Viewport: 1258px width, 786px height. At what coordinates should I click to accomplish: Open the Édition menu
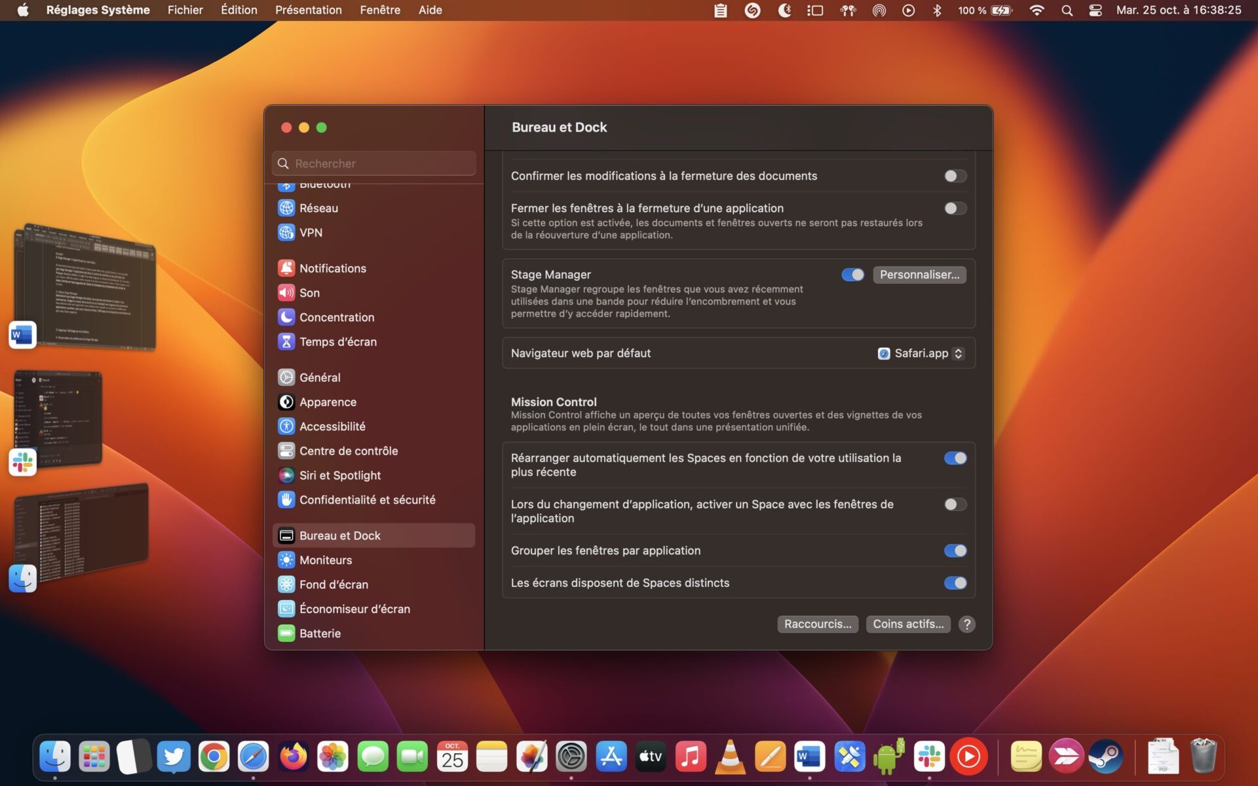239,10
